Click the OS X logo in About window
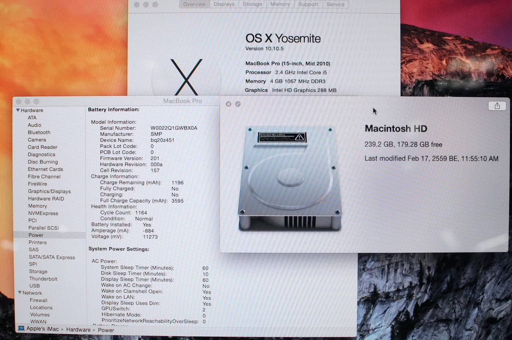 (186, 77)
